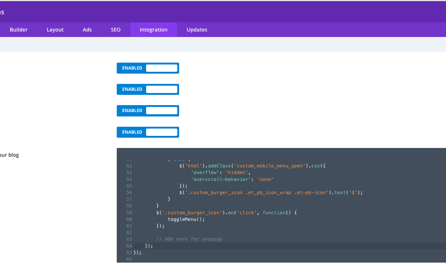Image resolution: width=446 pixels, height=267 pixels.
Task: Click the active Integration tab
Action: (x=153, y=30)
